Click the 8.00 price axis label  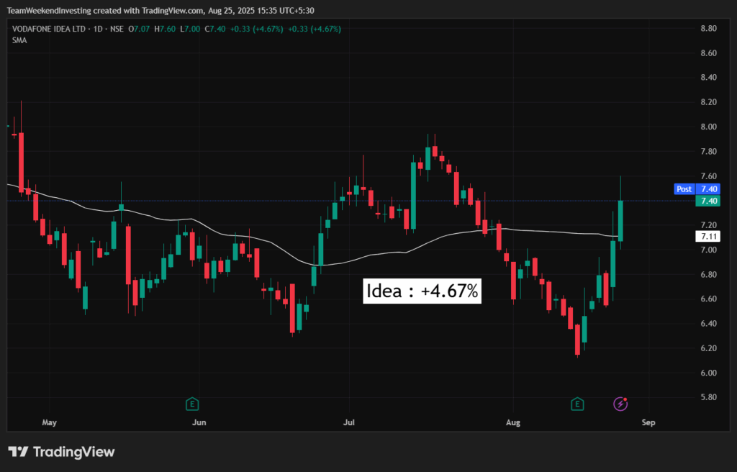coord(708,127)
